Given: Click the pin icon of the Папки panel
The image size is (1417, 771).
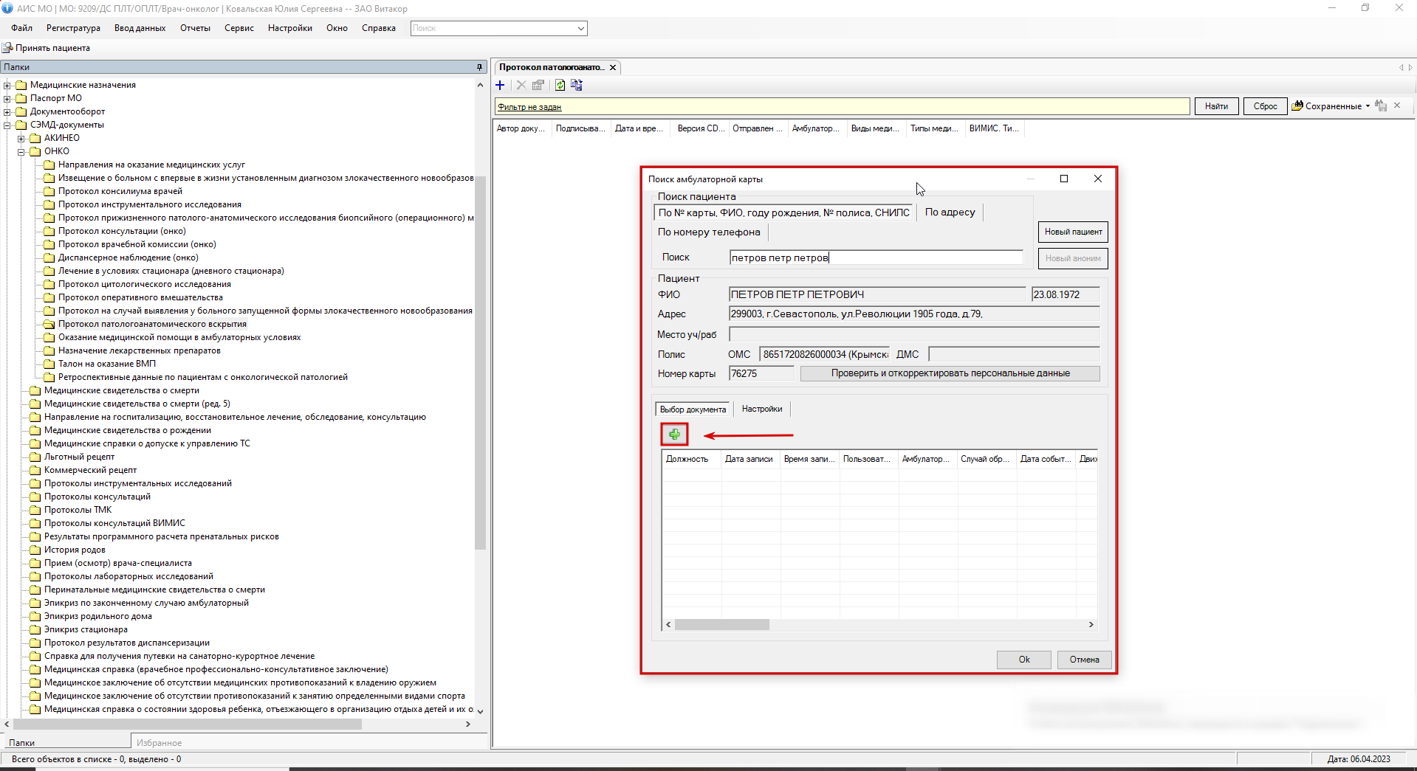Looking at the screenshot, I should 479,67.
